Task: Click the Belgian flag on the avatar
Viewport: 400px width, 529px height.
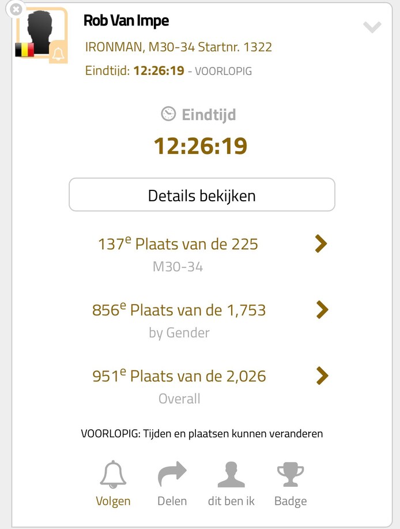Action: point(25,50)
